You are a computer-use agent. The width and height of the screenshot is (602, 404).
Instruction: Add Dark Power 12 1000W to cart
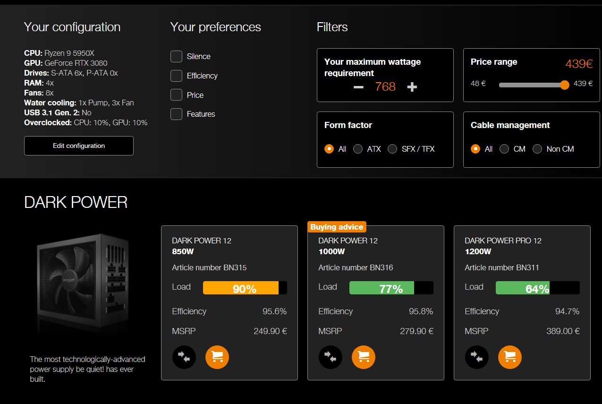click(x=364, y=357)
